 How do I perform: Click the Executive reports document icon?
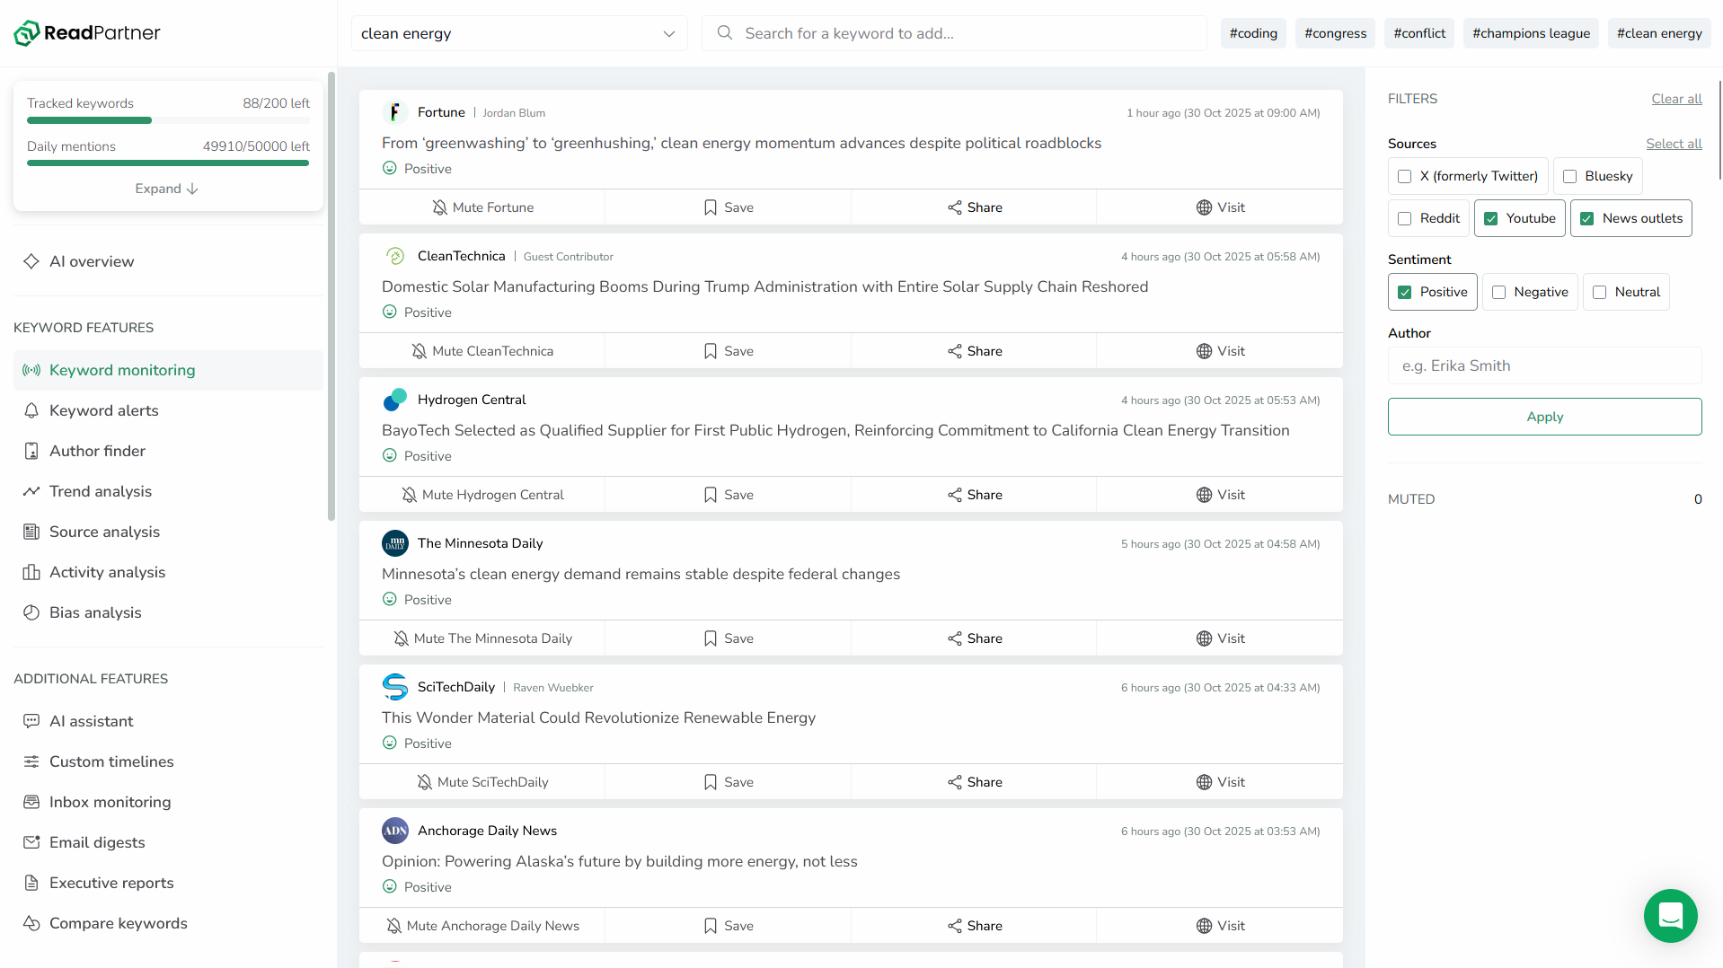(31, 883)
